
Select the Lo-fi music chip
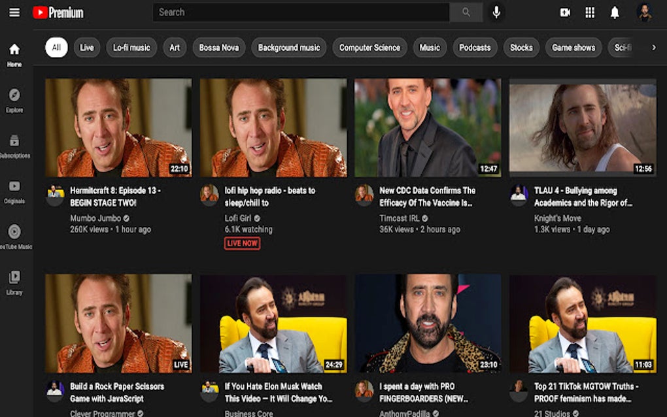pos(131,48)
